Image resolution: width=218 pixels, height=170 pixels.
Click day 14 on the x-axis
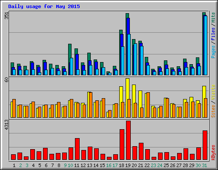[96, 165]
